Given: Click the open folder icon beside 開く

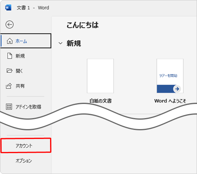Looking at the screenshot, I should [9, 70].
